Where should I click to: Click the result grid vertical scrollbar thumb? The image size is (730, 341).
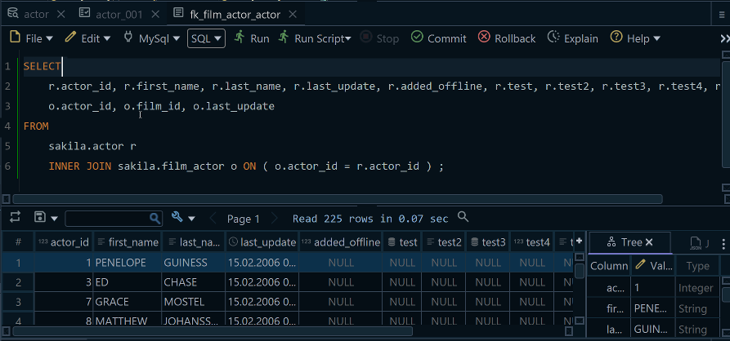[579, 271]
